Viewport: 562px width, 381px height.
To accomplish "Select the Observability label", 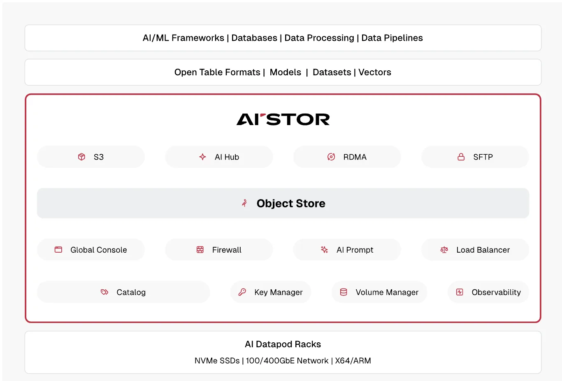I will 496,292.
